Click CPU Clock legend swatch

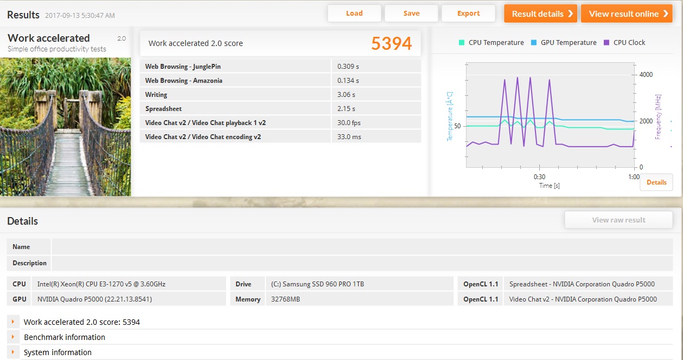pyautogui.click(x=607, y=43)
